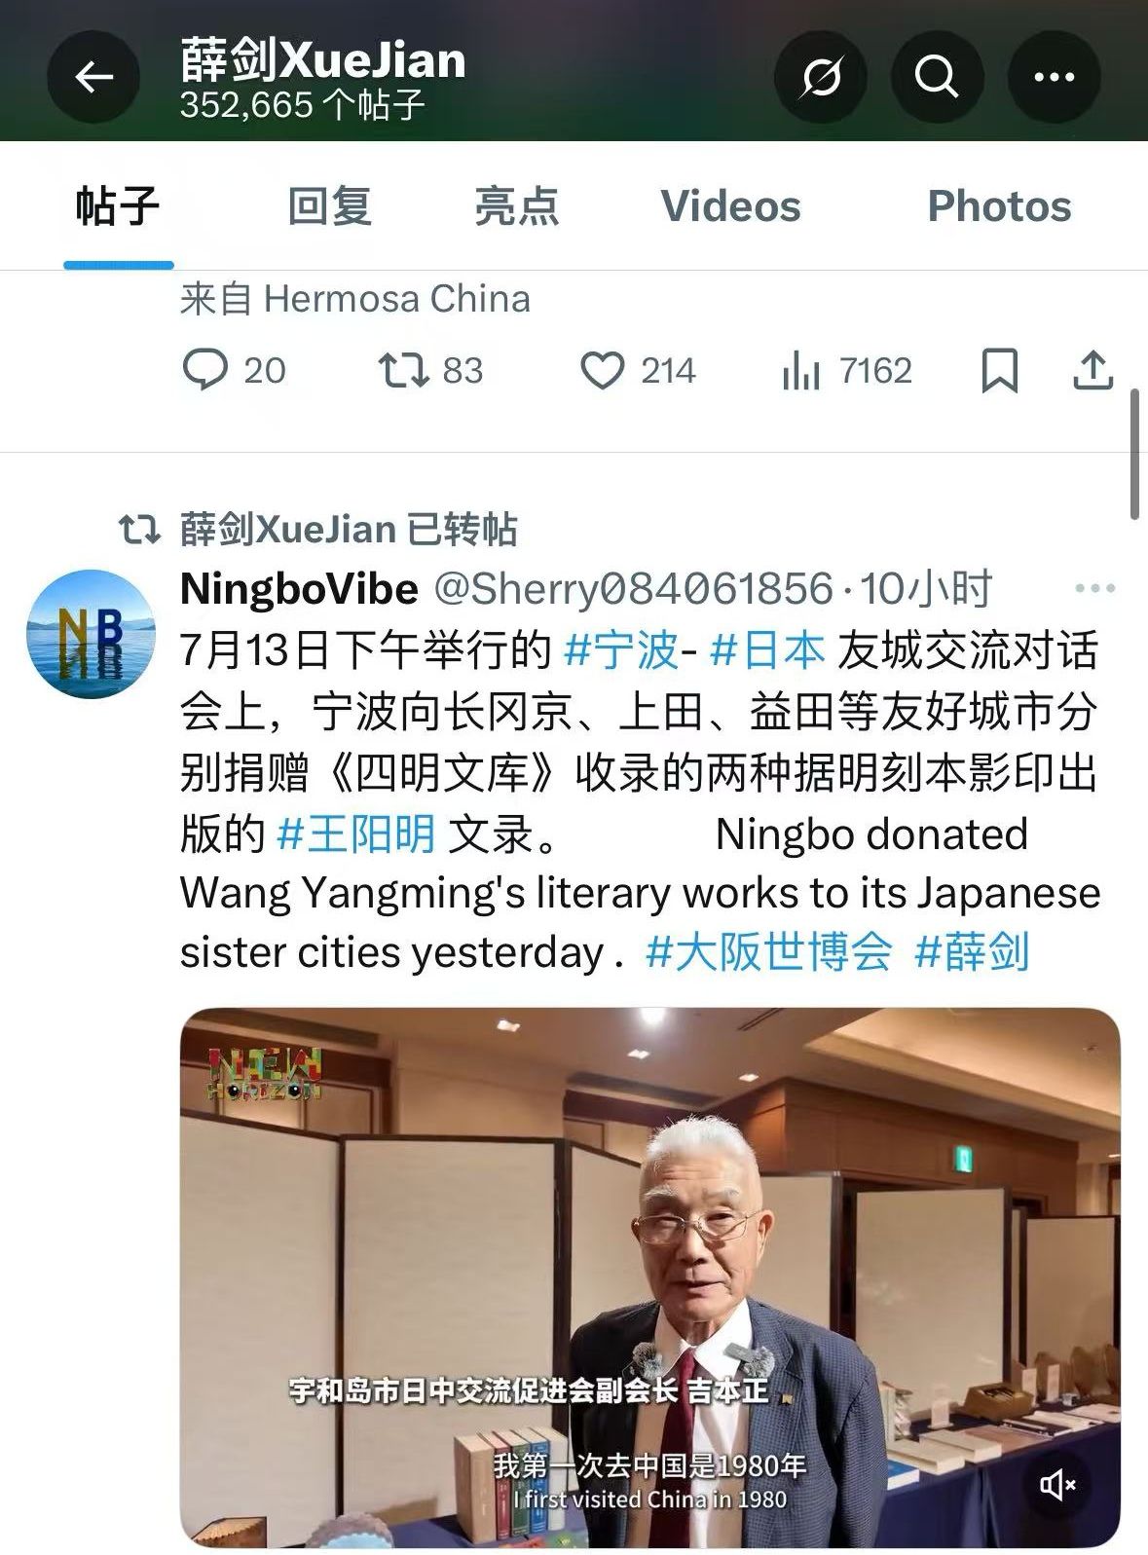The height and width of the screenshot is (1555, 1148).
Task: Click the page scrollbar on the right
Action: click(x=1135, y=455)
